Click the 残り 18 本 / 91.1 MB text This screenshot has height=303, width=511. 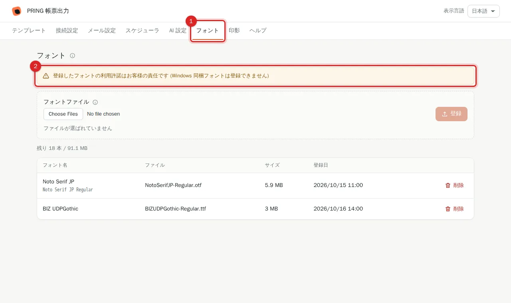62,148
